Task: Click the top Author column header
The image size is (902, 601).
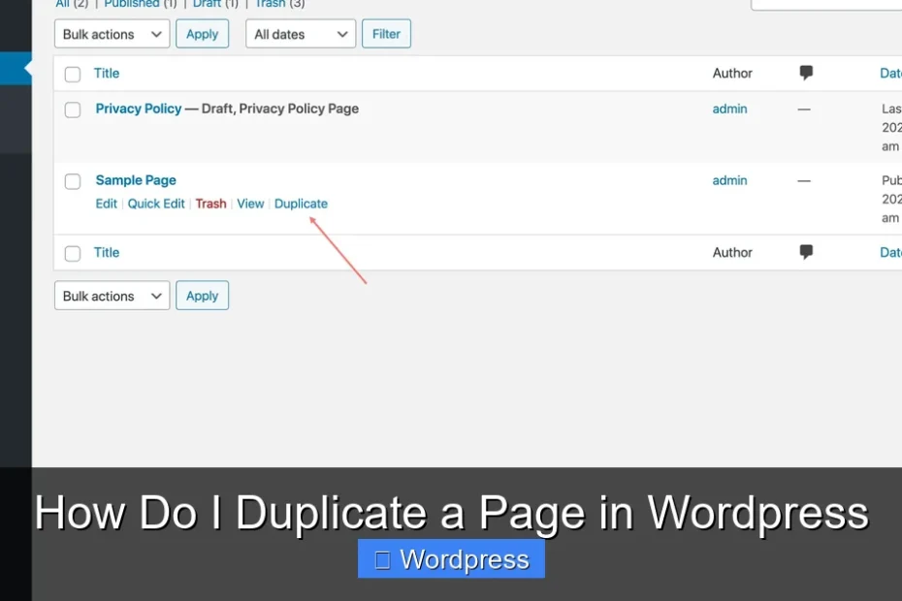Action: 732,73
